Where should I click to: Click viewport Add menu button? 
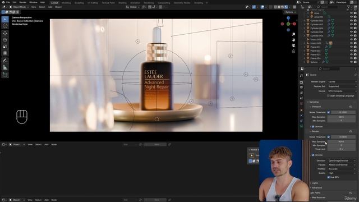tap(50, 7)
